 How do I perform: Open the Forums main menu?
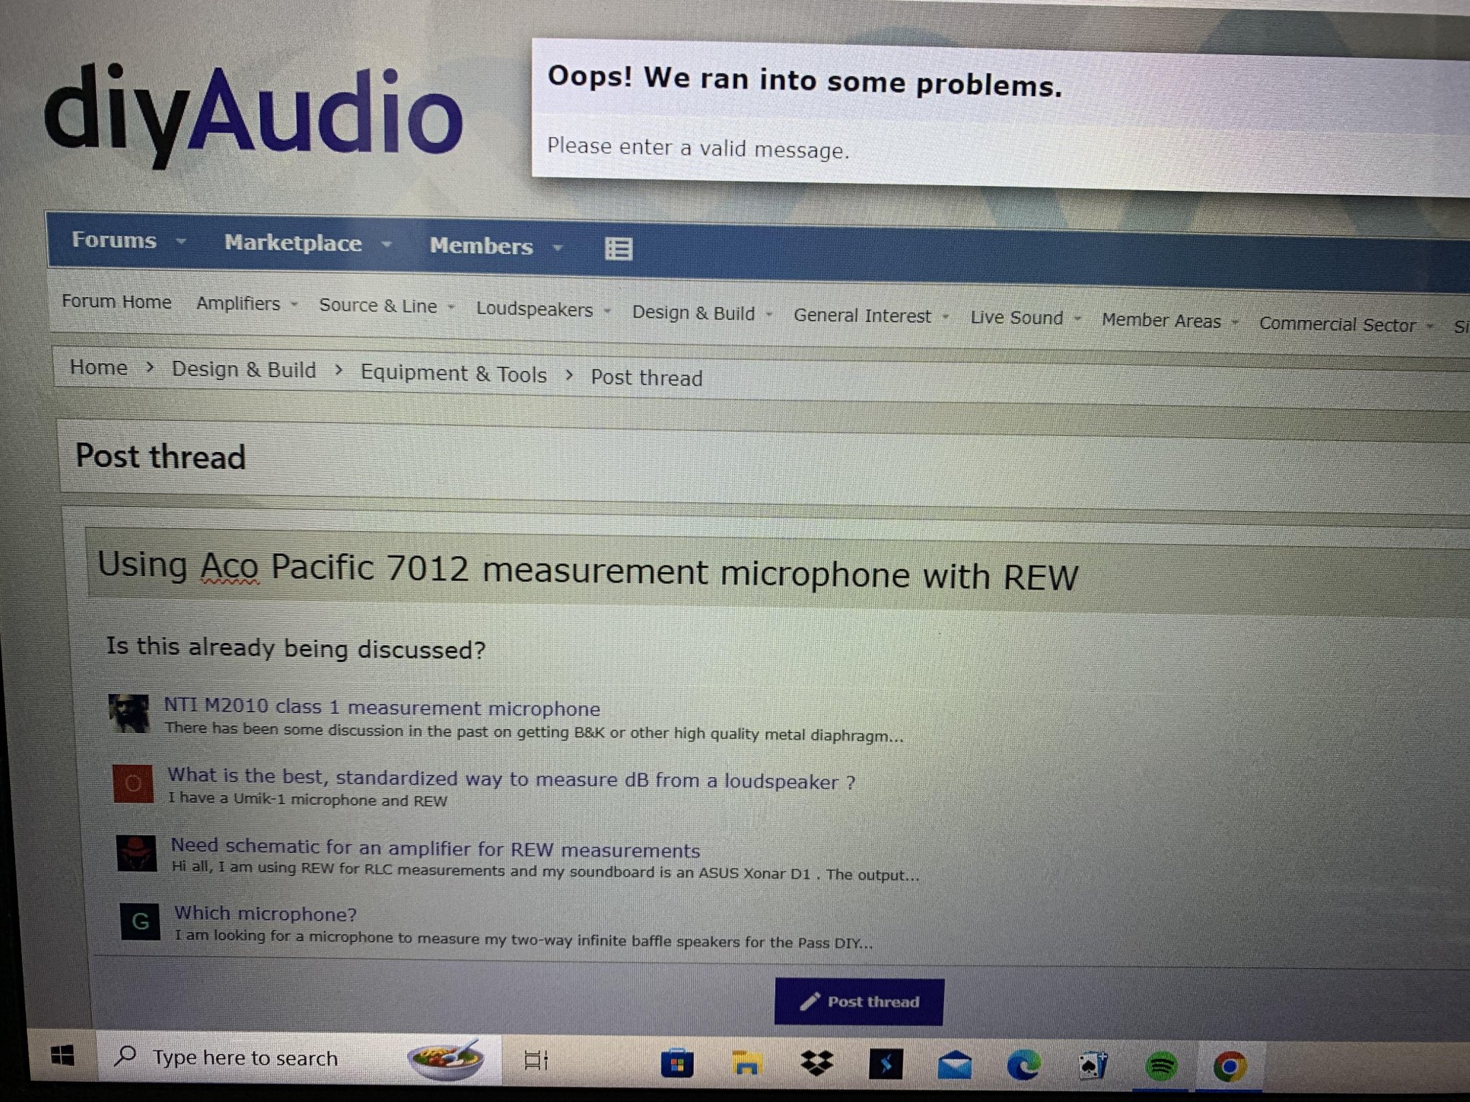click(113, 240)
